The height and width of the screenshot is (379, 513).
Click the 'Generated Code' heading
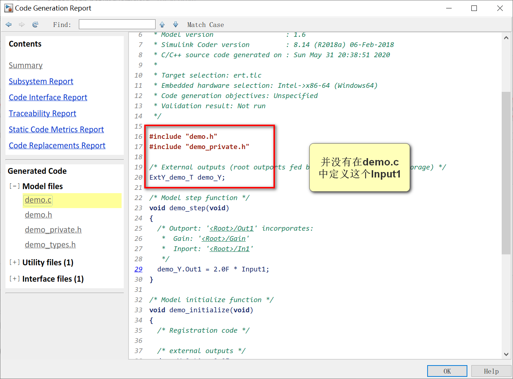click(37, 171)
